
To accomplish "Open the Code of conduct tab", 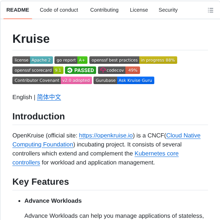I will click(x=59, y=10).
